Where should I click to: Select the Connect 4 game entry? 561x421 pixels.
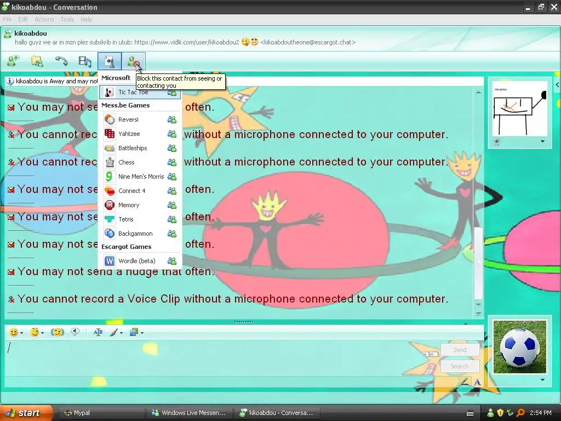(x=140, y=191)
